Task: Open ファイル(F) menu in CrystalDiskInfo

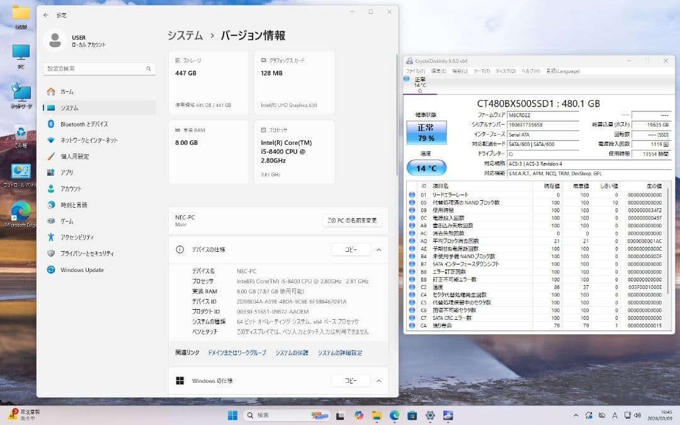Action: point(415,71)
